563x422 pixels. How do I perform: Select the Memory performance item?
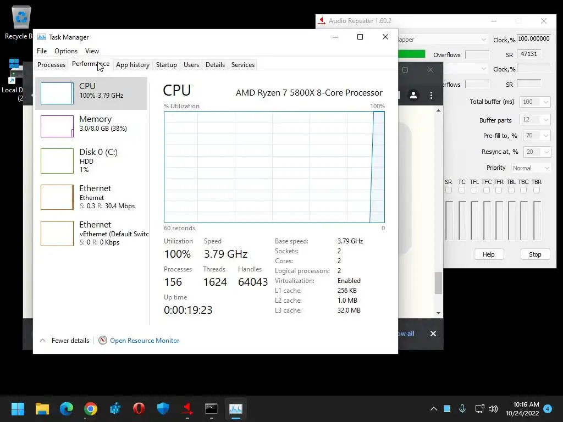point(91,126)
